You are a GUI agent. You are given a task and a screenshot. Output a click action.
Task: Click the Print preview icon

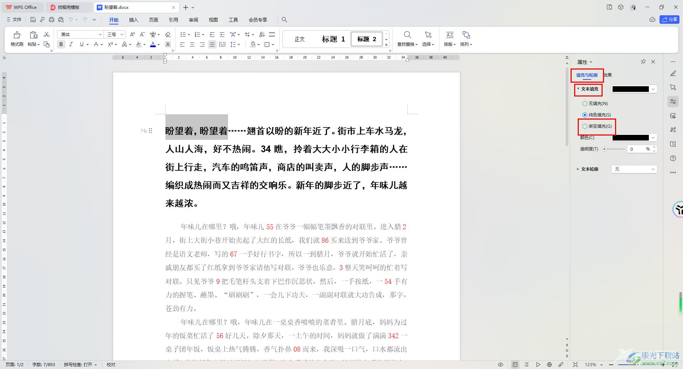61,20
